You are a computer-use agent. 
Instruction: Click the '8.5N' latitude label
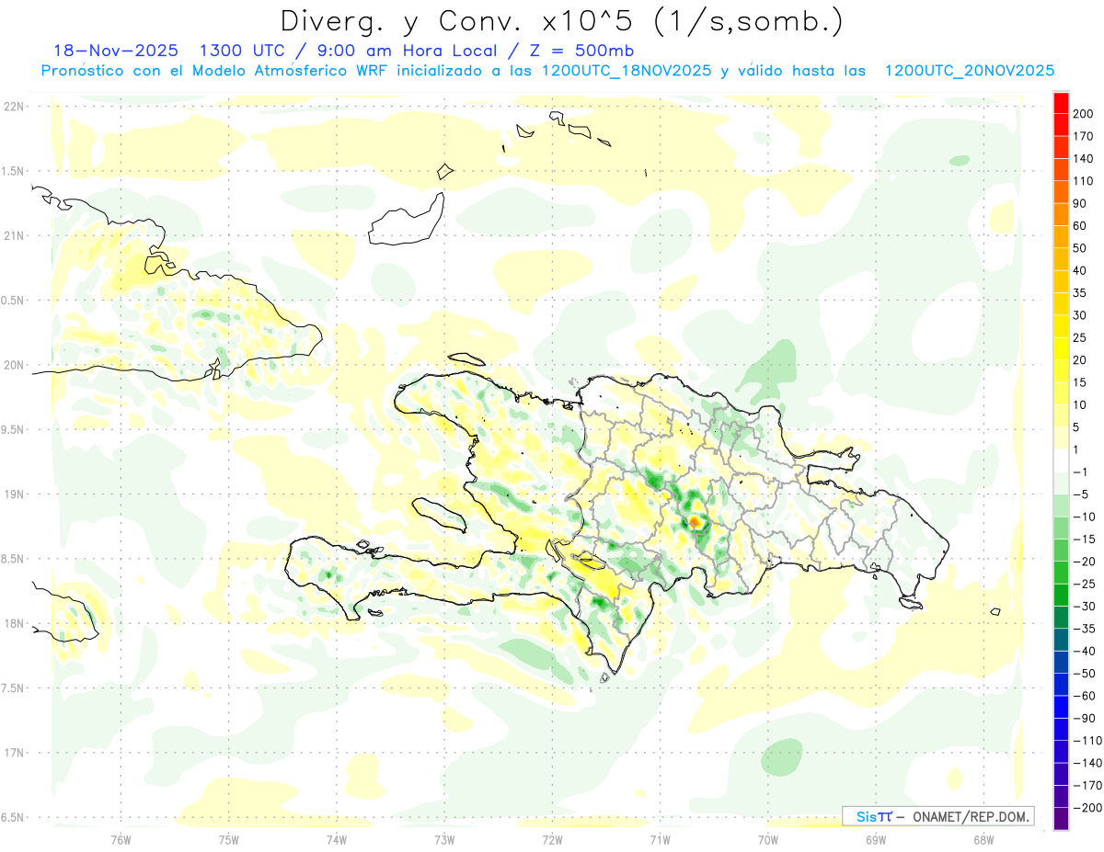coord(13,559)
